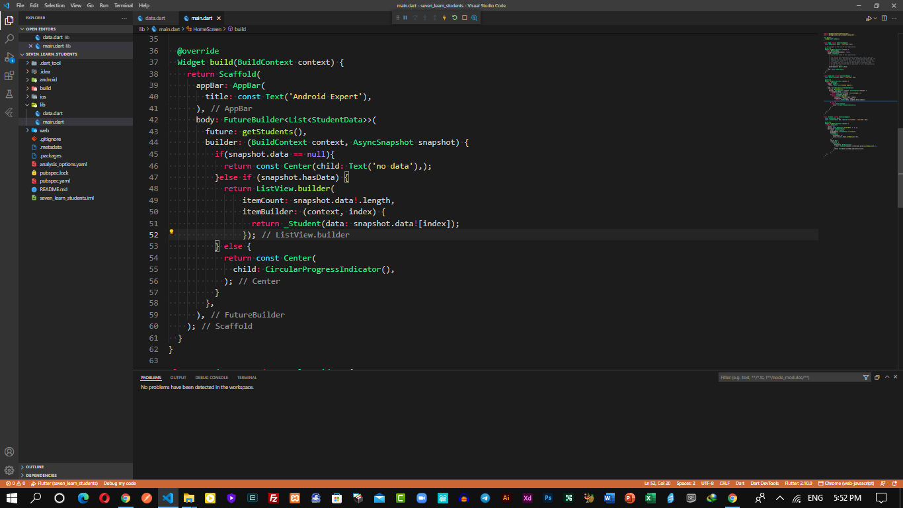Click errors and warnings count in status bar

[x=15, y=484]
